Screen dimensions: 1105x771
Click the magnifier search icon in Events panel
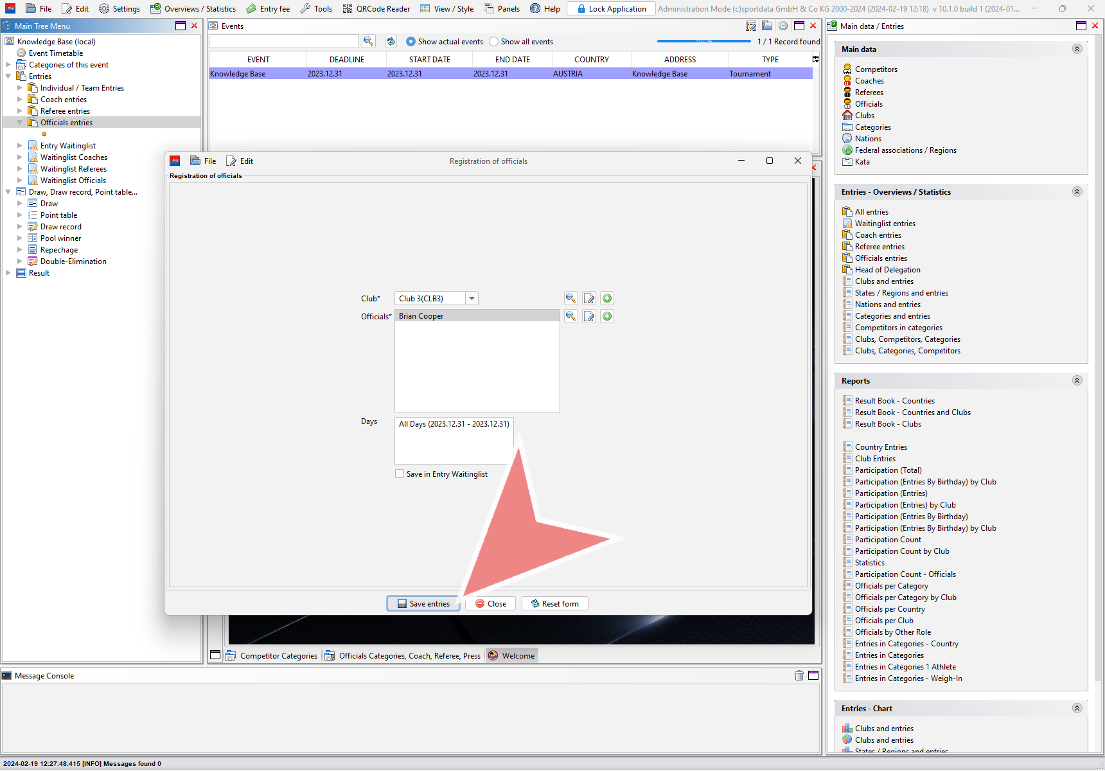click(369, 41)
